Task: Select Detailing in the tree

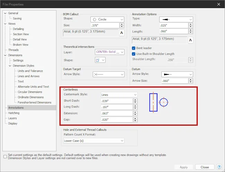Action: [18, 29]
